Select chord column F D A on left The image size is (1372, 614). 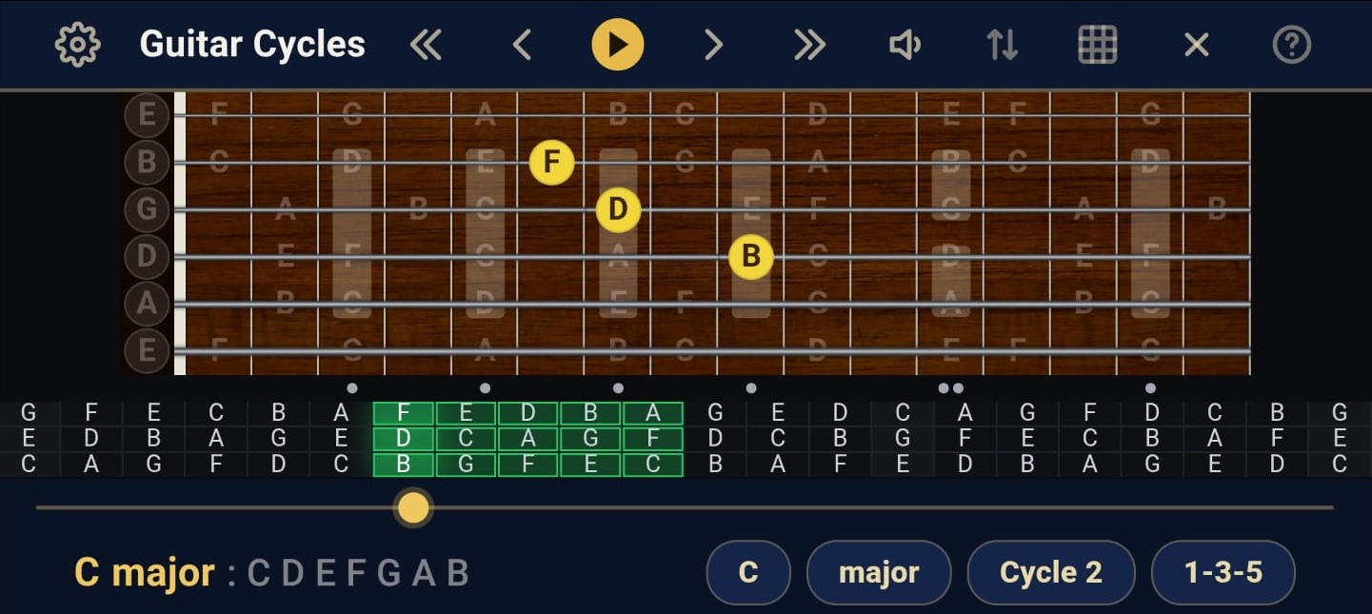click(91, 439)
